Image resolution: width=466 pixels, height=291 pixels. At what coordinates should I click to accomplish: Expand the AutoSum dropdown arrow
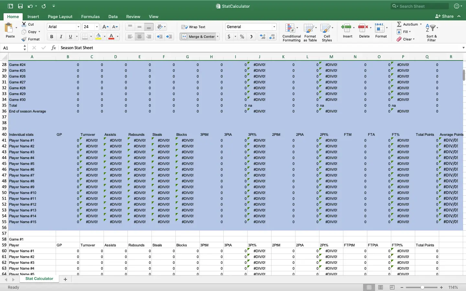click(x=421, y=24)
